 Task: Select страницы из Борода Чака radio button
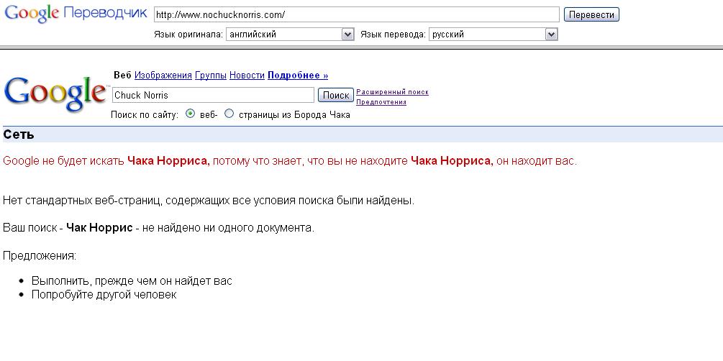tap(229, 114)
